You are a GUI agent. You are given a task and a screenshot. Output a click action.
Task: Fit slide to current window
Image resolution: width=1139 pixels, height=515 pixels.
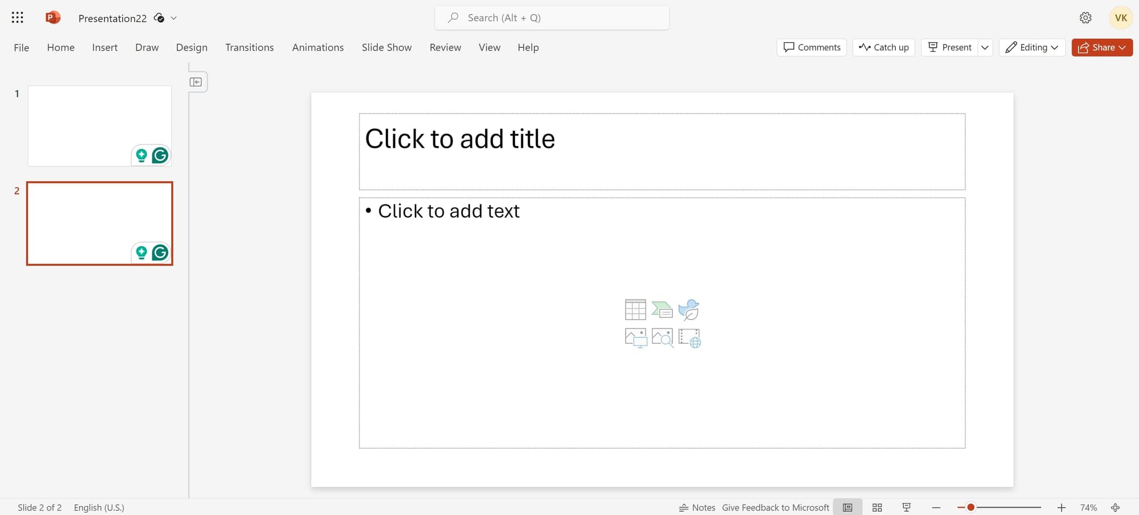1116,507
